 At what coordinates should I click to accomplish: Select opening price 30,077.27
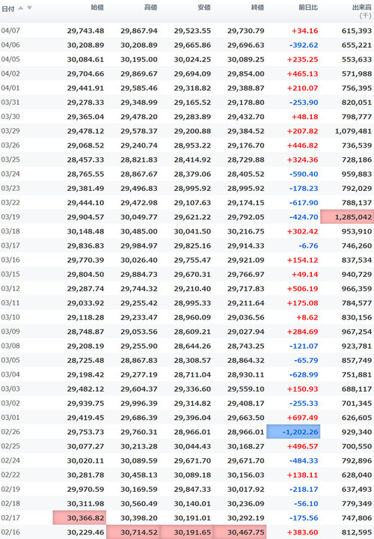tap(85, 446)
